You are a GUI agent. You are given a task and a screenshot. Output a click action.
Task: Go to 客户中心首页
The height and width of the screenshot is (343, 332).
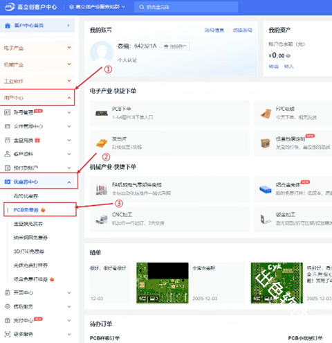click(37, 26)
